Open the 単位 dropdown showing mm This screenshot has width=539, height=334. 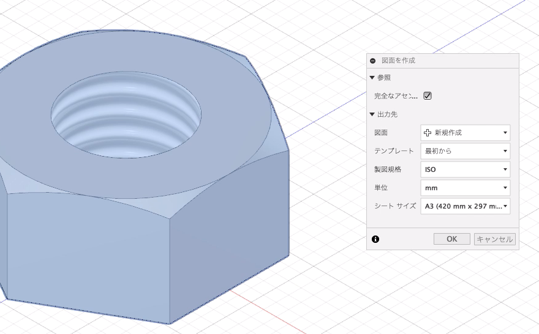coord(466,188)
